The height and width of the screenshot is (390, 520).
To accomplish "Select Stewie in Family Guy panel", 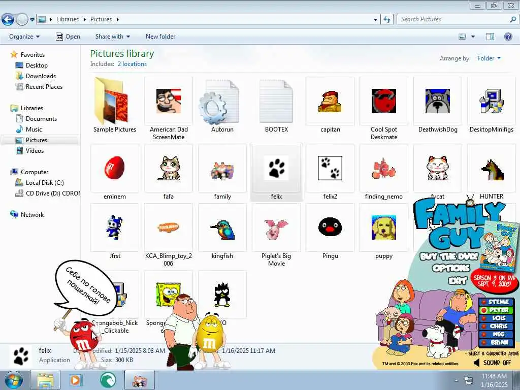I will [496, 302].
